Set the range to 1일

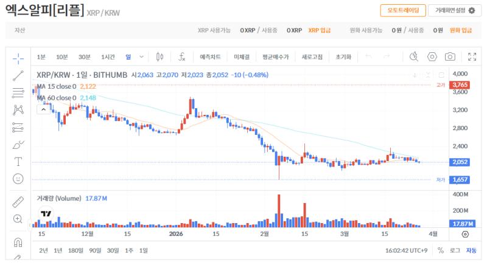[x=144, y=250]
